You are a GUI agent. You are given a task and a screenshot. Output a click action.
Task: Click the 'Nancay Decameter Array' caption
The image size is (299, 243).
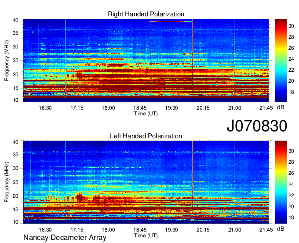[x=65, y=238]
